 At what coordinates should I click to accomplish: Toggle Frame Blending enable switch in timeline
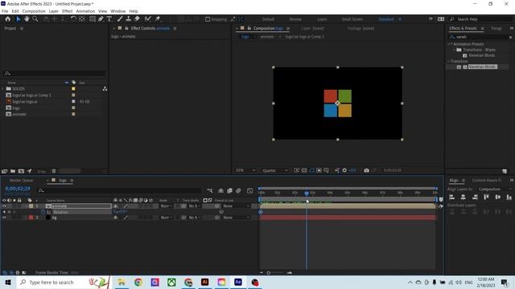[x=229, y=190]
